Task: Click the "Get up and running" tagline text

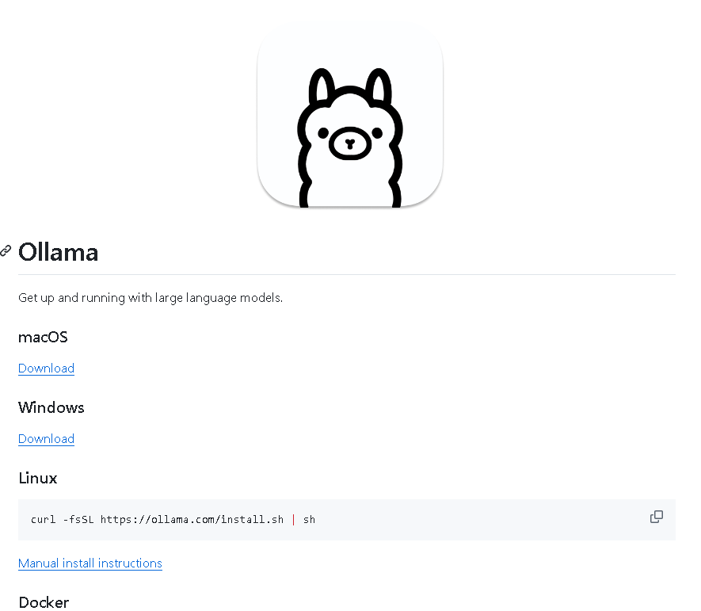Action: click(150, 298)
